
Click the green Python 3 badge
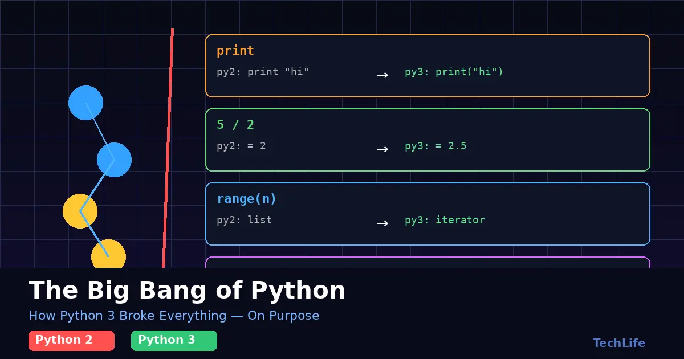(x=174, y=340)
